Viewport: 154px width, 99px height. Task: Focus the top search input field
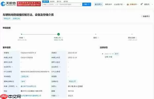coord(62,4)
